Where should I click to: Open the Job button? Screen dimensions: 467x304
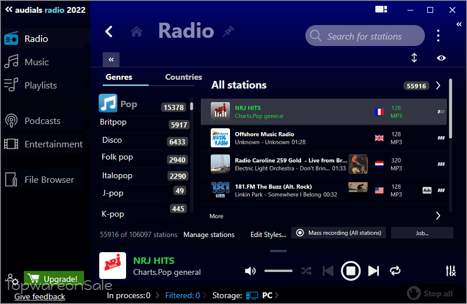422,233
